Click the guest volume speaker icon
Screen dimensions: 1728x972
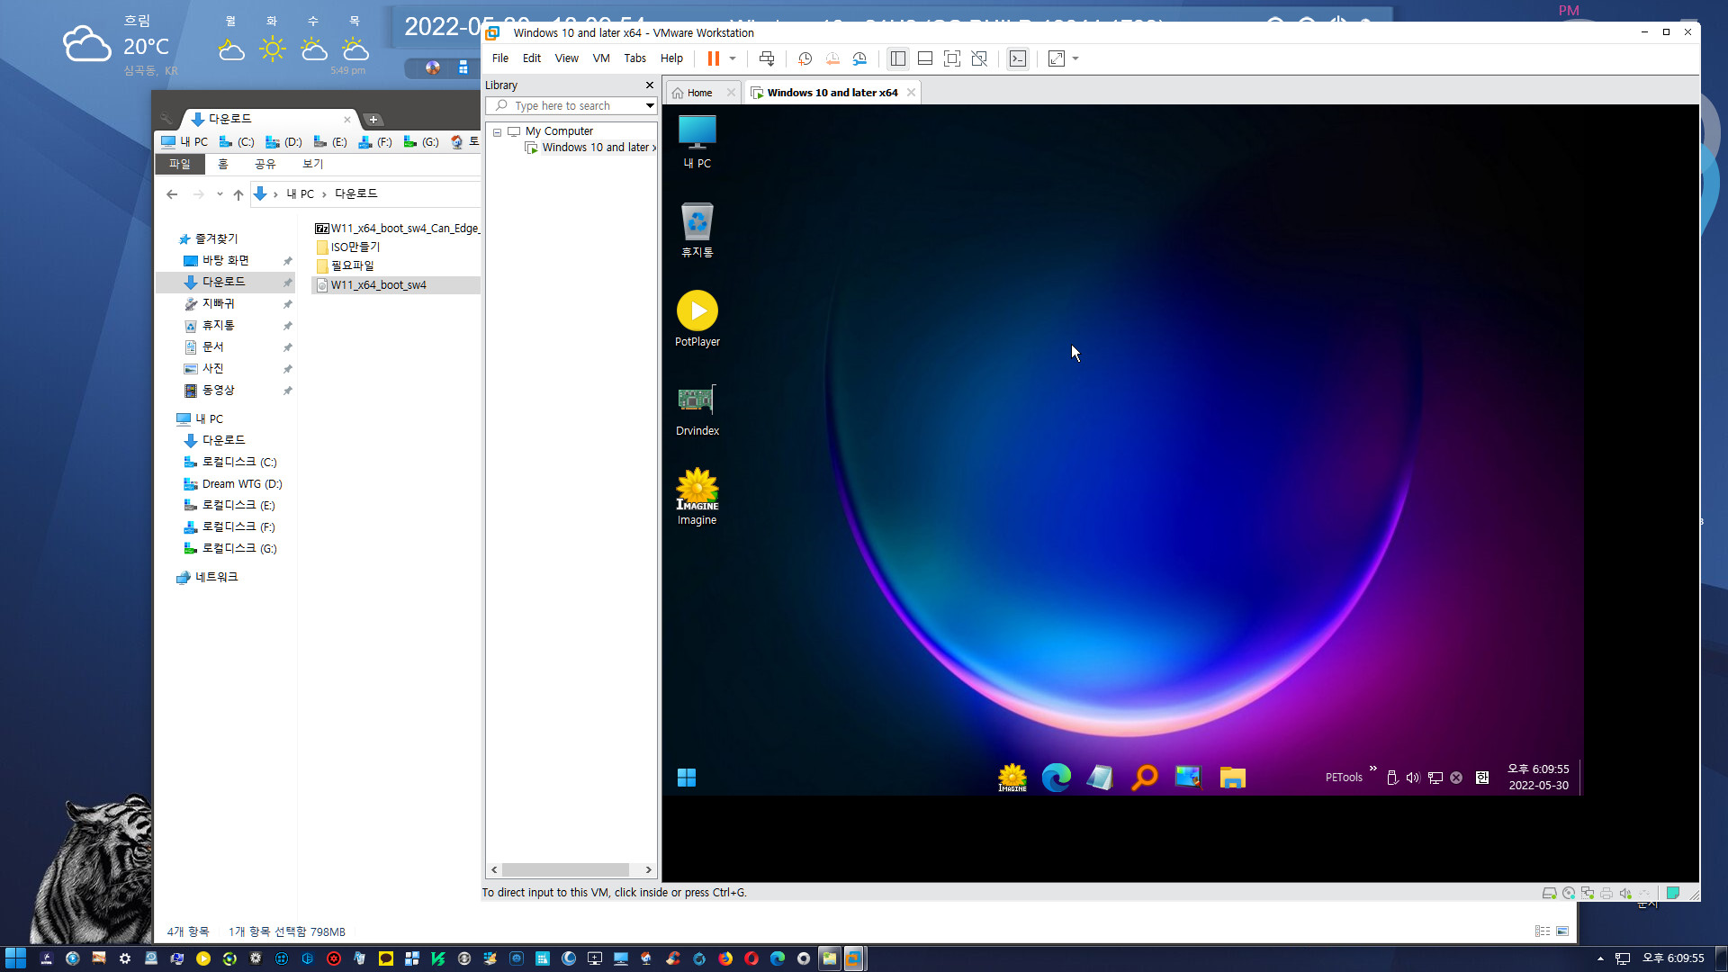click(x=1413, y=778)
